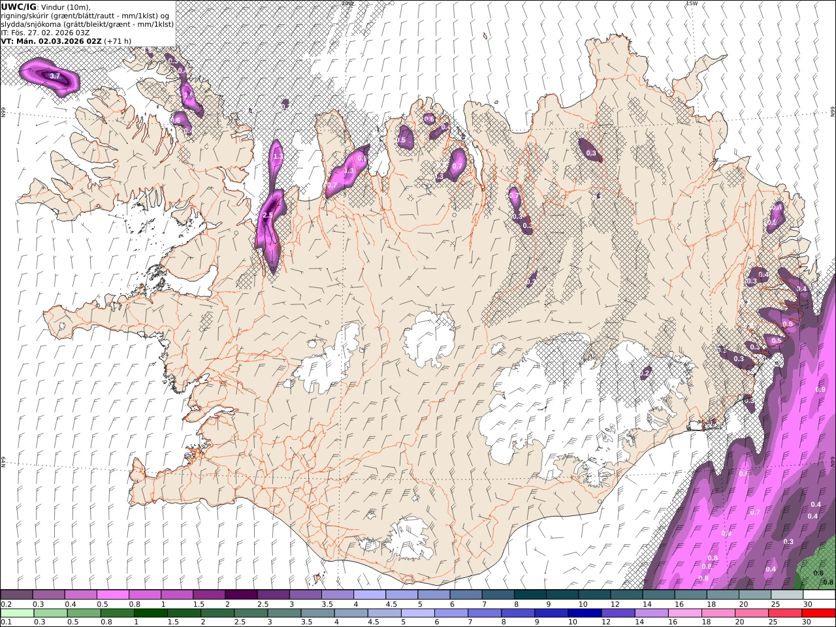
Task: Pick the dark teal 8 swatch in the upper legend row
Action: click(x=530, y=594)
